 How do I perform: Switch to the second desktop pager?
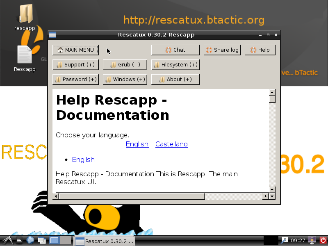pos(66,241)
